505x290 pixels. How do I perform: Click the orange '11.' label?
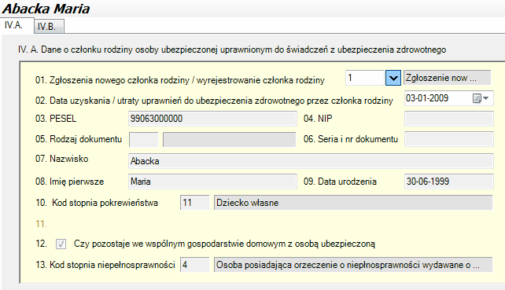pos(41,224)
